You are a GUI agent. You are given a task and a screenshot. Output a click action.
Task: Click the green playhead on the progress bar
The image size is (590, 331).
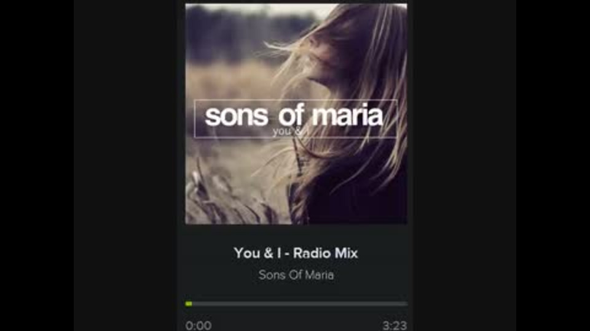pos(189,303)
